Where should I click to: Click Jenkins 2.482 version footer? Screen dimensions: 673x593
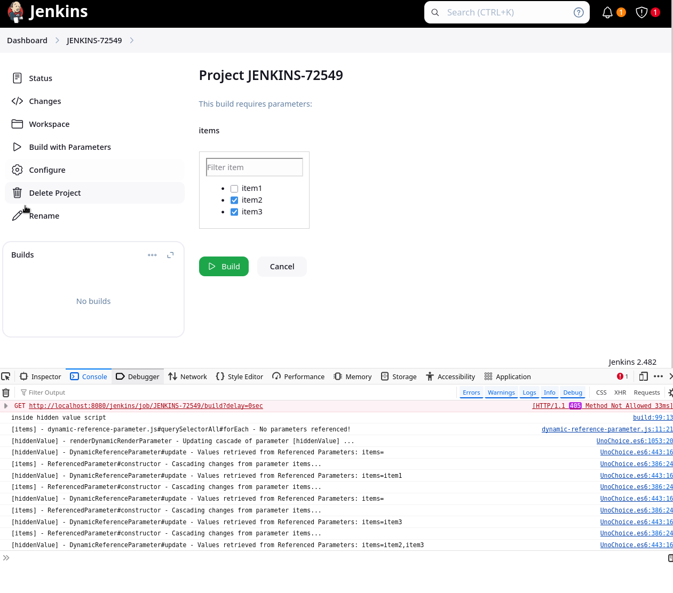632,362
